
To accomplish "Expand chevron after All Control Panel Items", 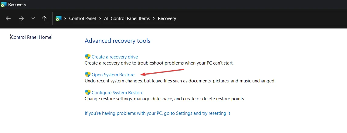I will (154, 18).
